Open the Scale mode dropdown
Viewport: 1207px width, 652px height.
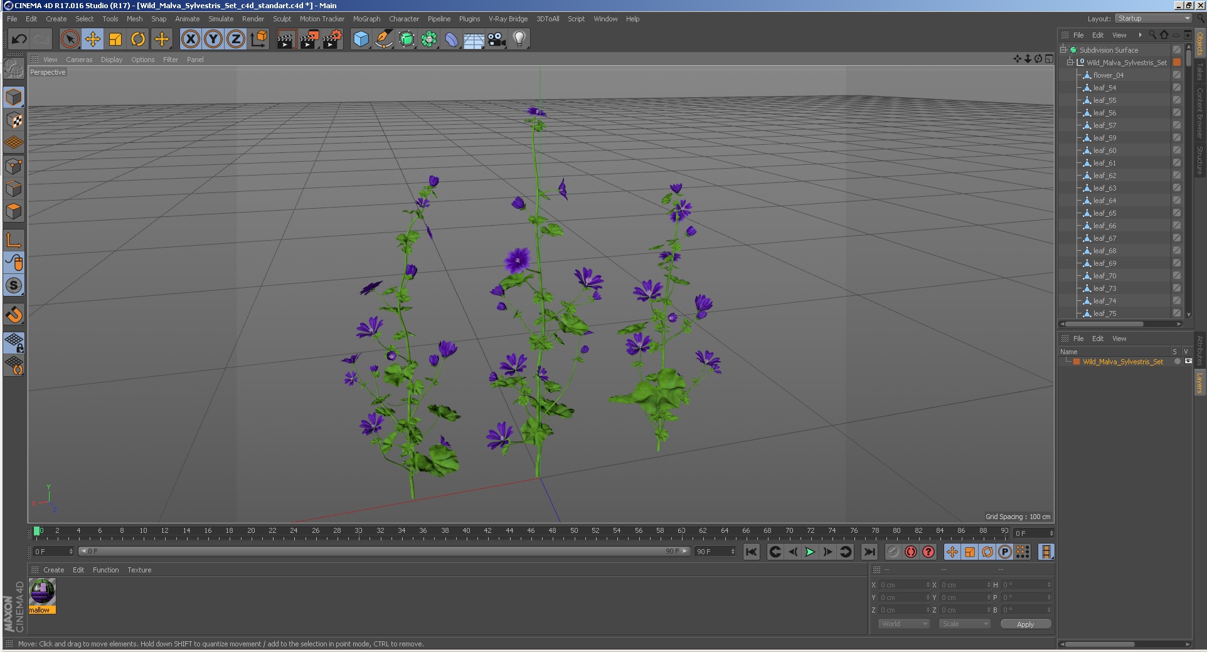tap(964, 624)
